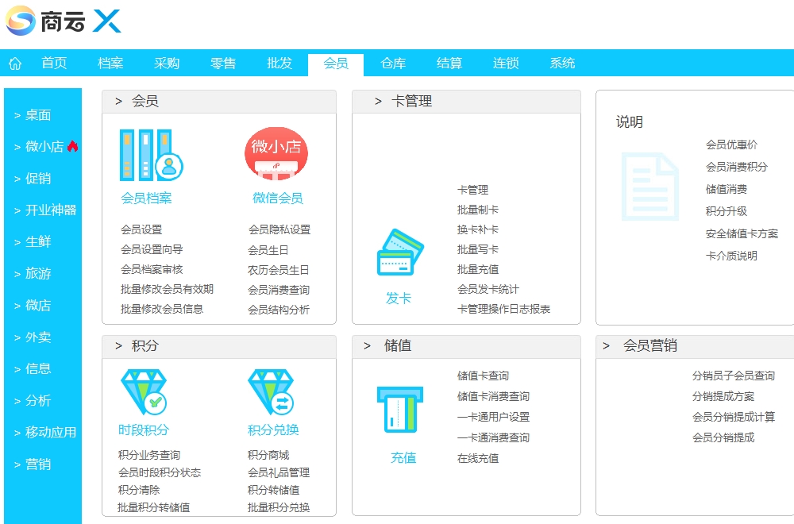Image resolution: width=794 pixels, height=524 pixels.
Task: Open 农历会员生日 link
Action: [x=279, y=270]
